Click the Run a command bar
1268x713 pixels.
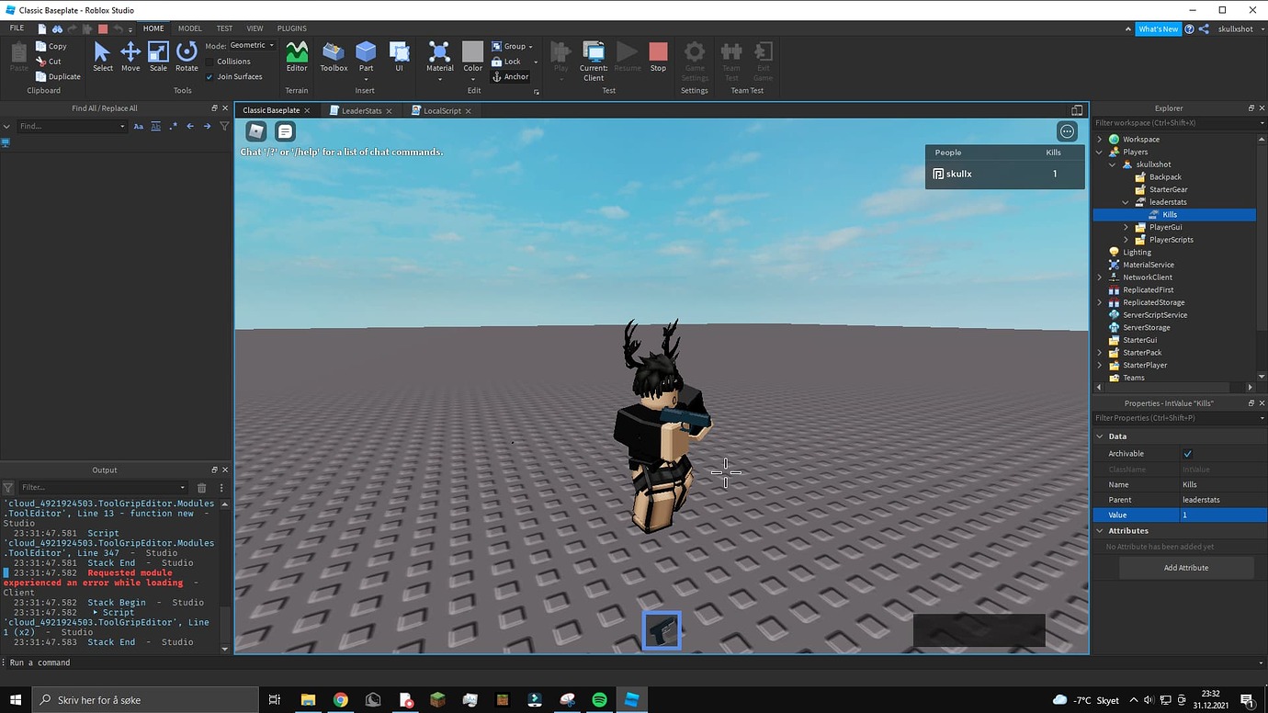click(x=634, y=662)
